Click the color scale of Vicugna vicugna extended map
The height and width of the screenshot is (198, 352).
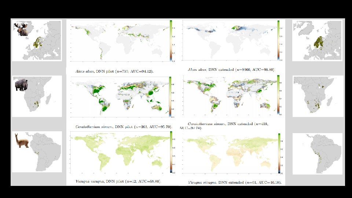pos(279,154)
